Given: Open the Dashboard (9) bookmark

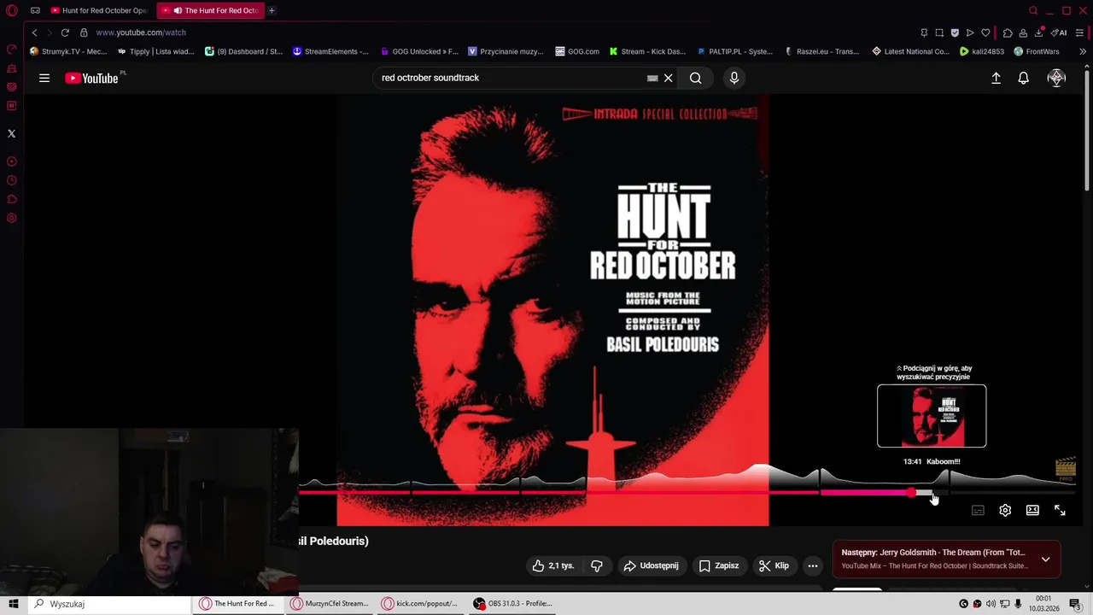Looking at the screenshot, I should tap(243, 51).
